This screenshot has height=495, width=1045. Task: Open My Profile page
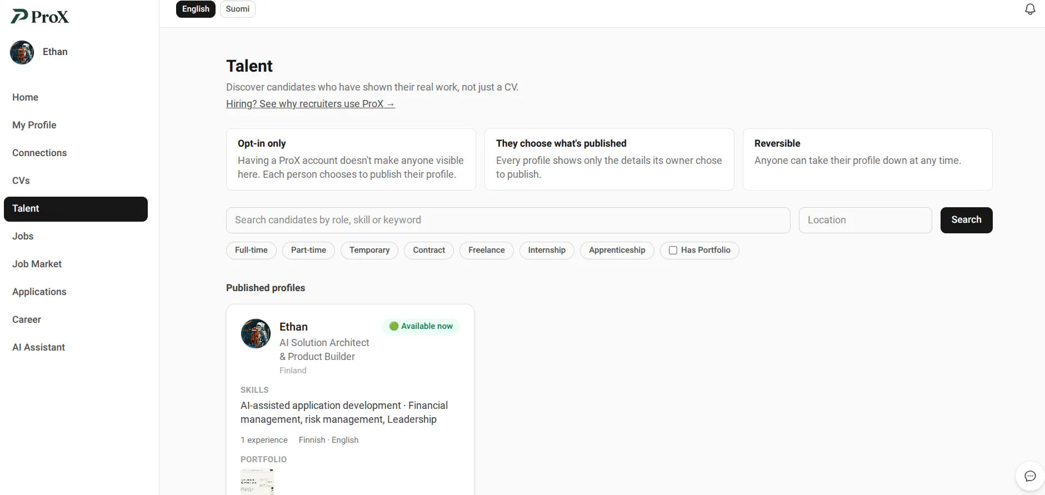(76, 125)
